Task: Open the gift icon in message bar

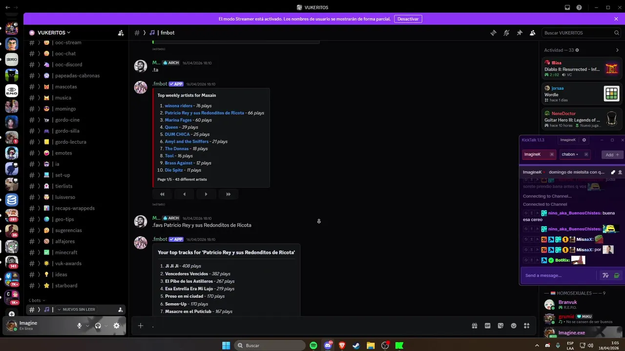Action: [474, 326]
